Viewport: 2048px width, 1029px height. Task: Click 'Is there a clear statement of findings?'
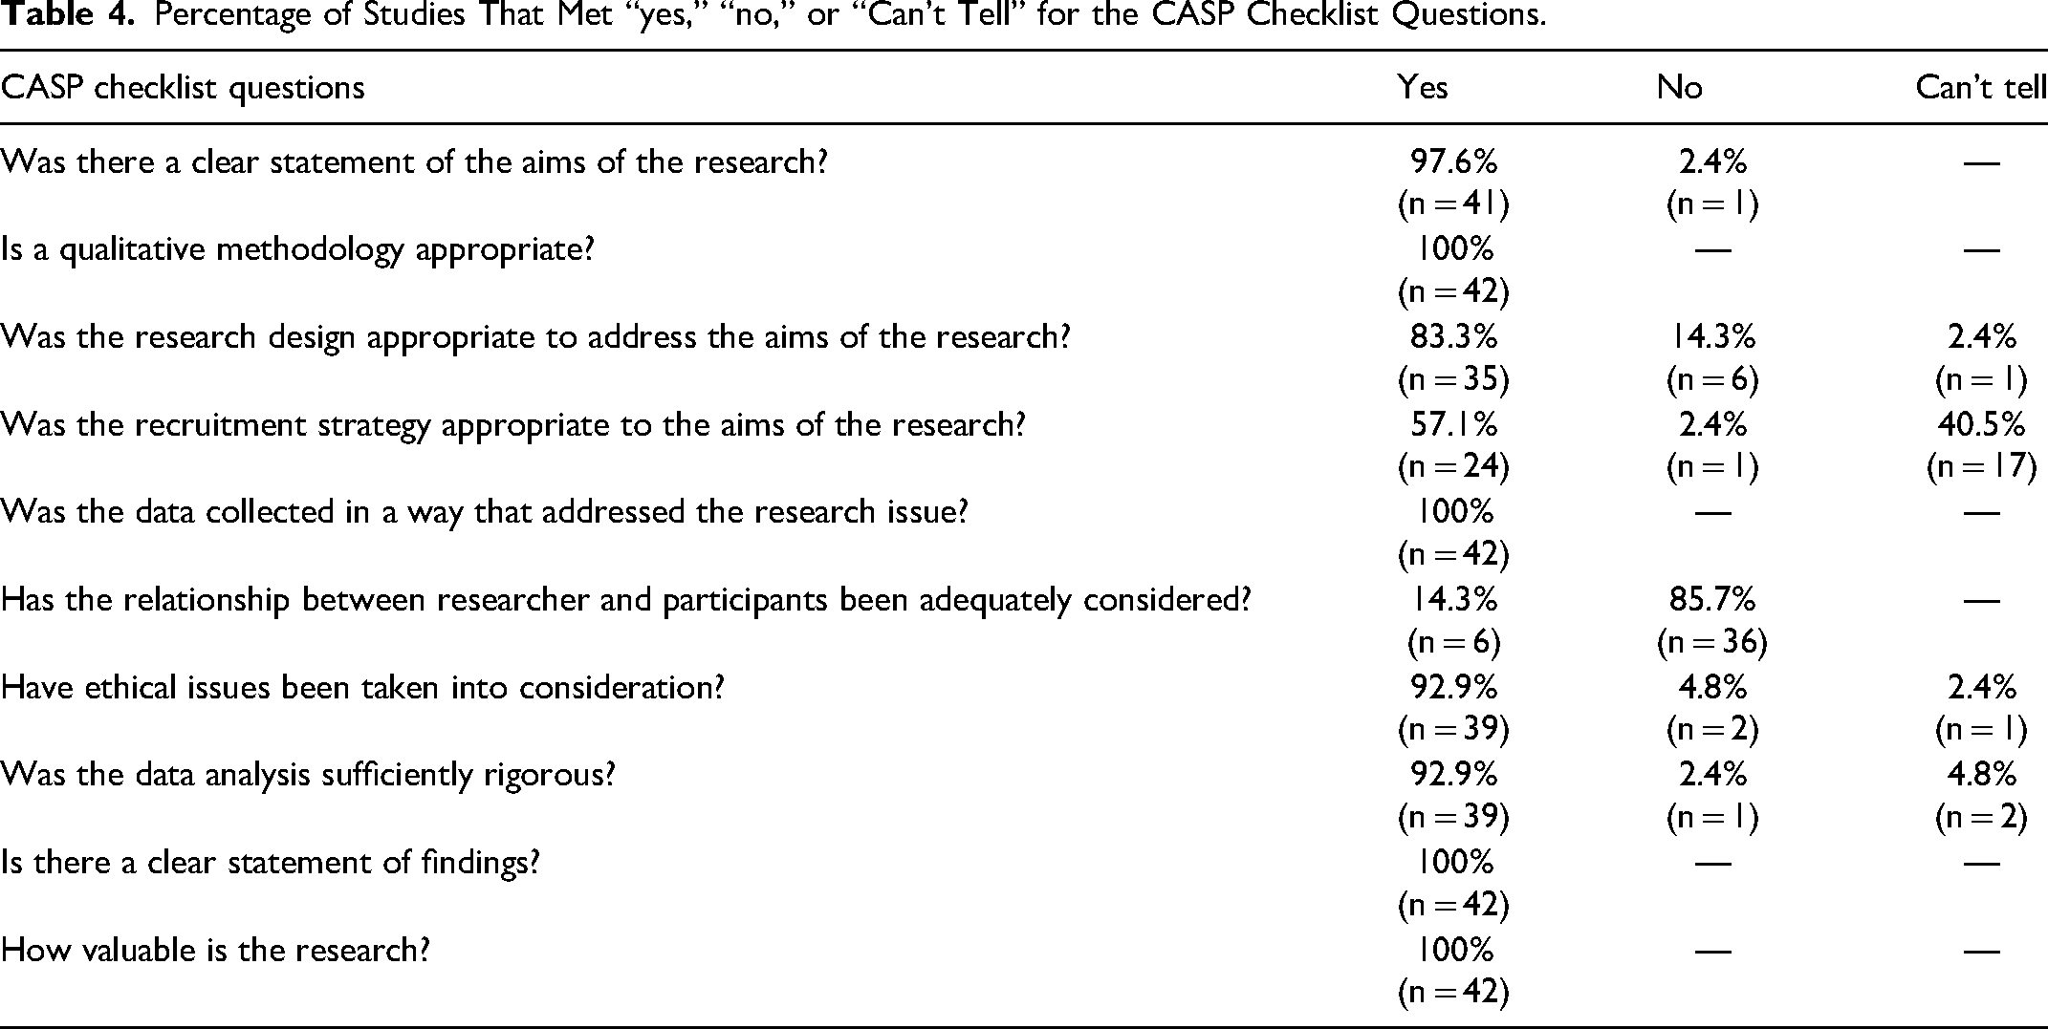(x=271, y=863)
